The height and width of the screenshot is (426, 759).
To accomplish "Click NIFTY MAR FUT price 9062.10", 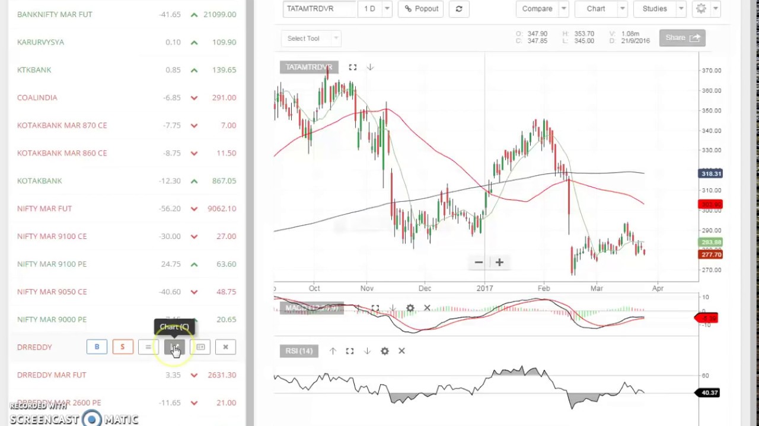I will pyautogui.click(x=222, y=209).
